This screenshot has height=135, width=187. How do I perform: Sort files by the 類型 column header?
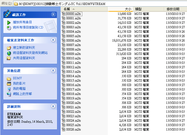tap(149, 9)
